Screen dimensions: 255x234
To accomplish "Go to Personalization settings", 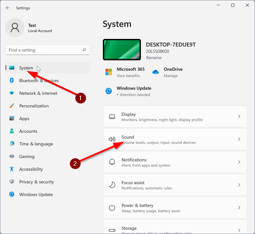I will 48,106.
